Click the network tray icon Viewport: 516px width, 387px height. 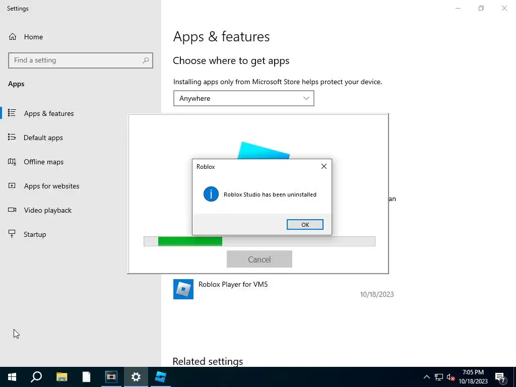tap(439, 377)
